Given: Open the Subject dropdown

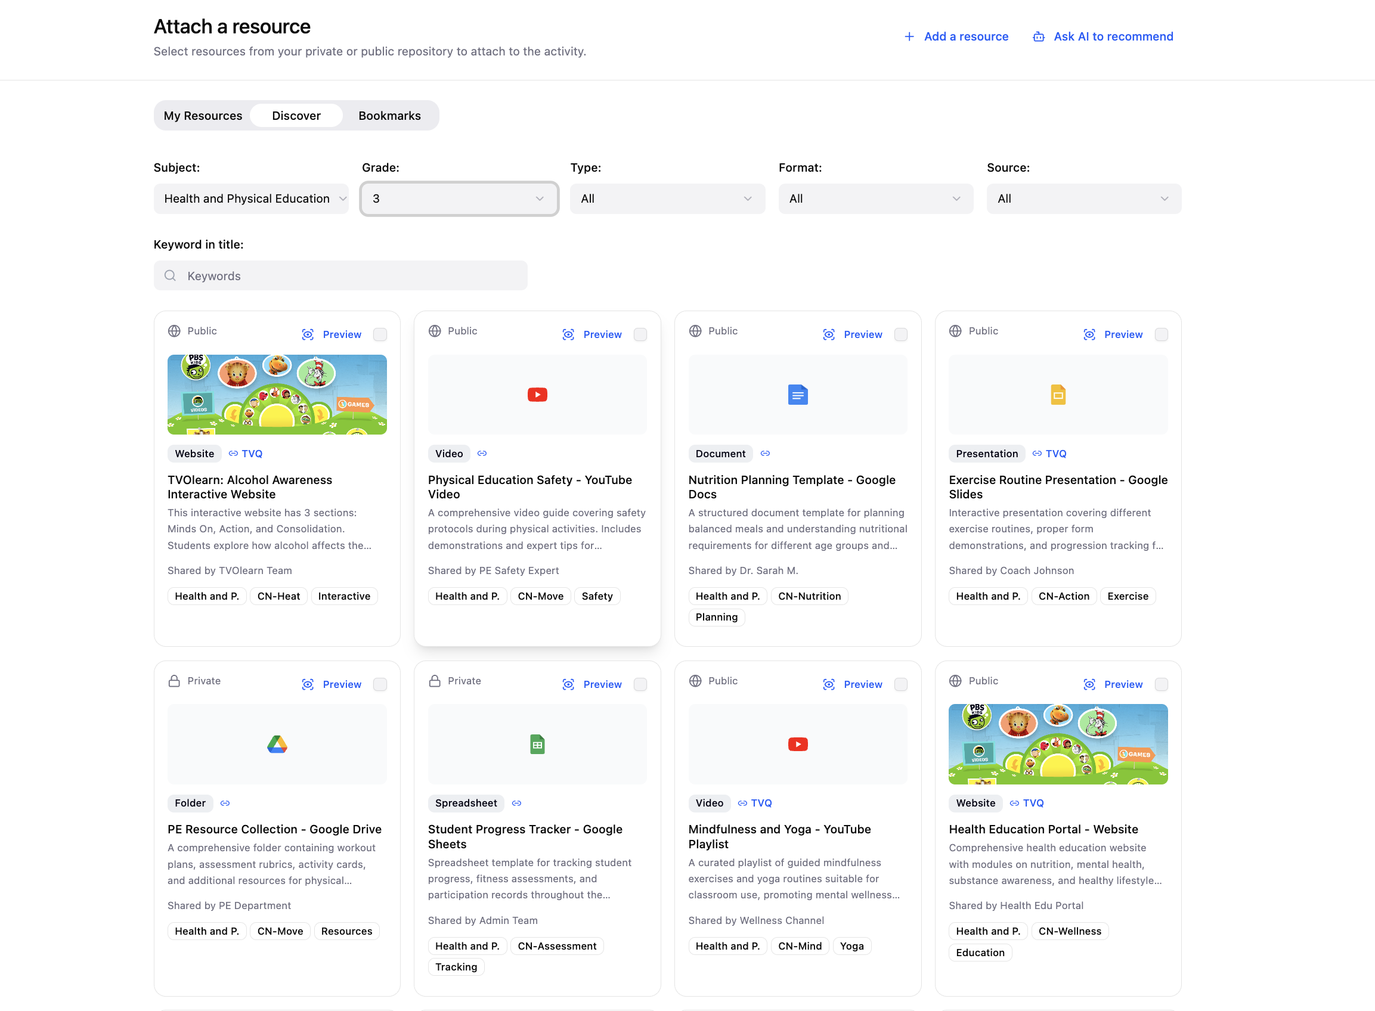Looking at the screenshot, I should click(251, 199).
